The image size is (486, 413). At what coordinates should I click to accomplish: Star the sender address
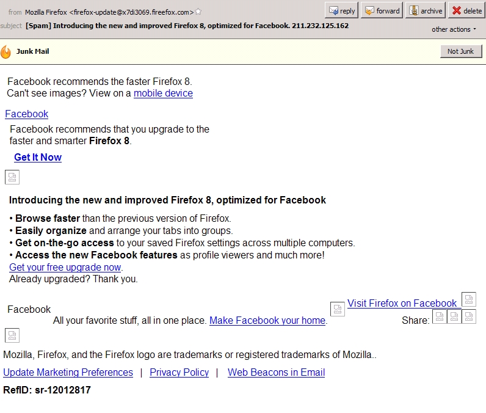click(198, 12)
